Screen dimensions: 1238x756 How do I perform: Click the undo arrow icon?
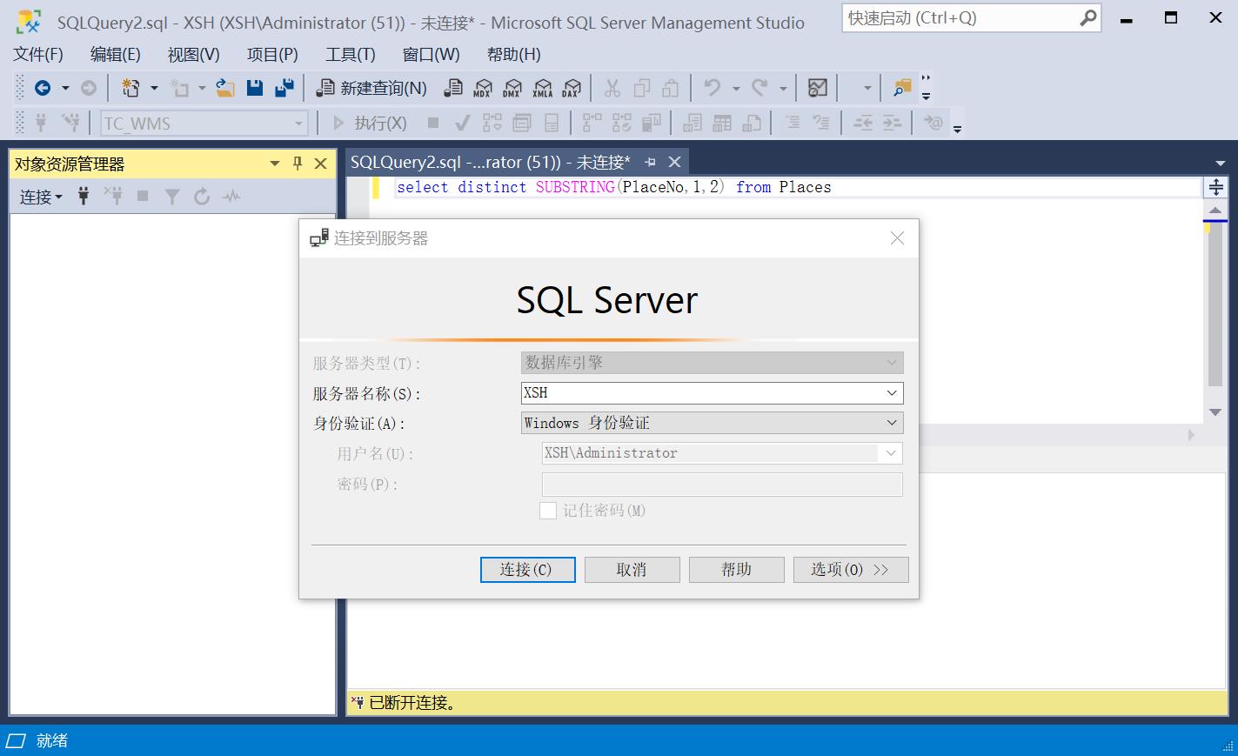713,88
